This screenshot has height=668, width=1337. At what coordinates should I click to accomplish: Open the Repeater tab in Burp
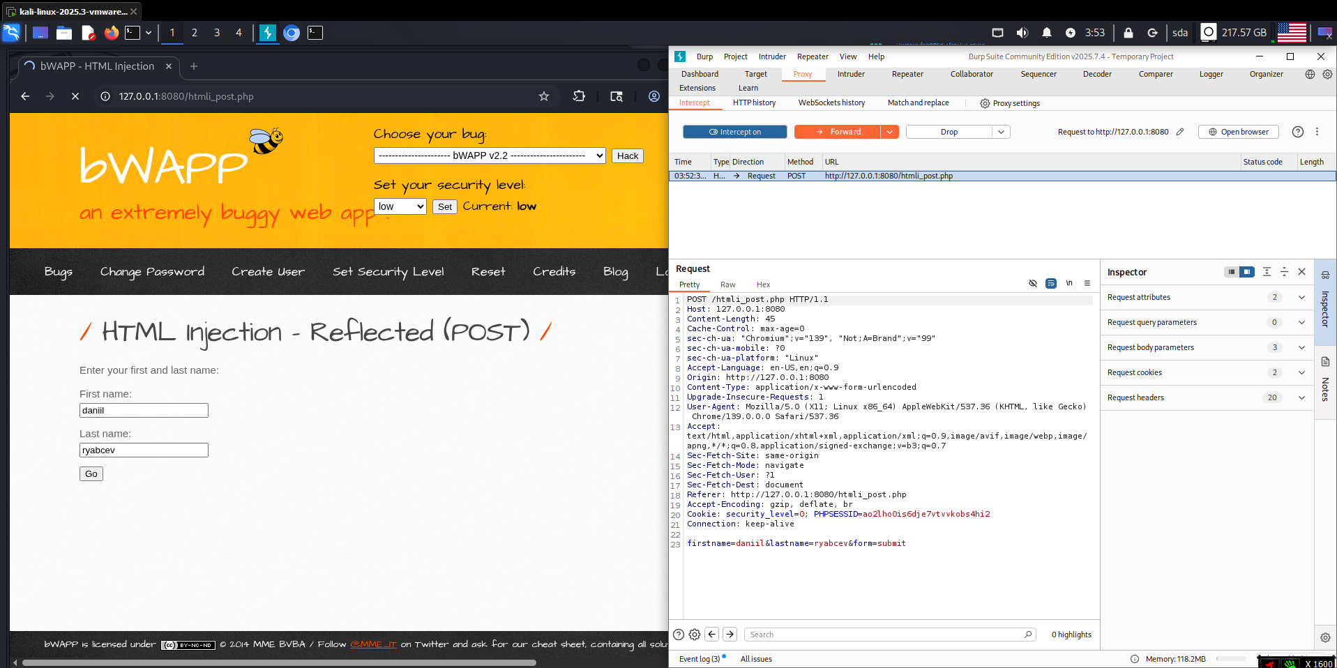907,74
